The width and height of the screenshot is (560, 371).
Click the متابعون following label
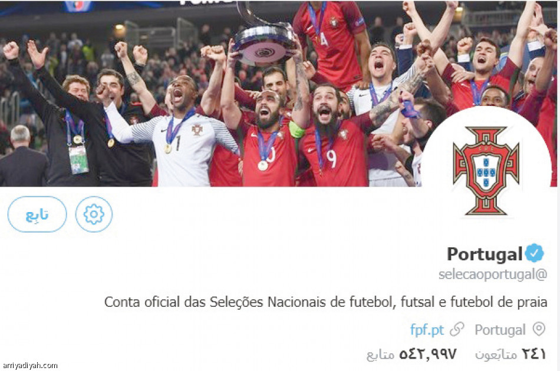pyautogui.click(x=496, y=355)
